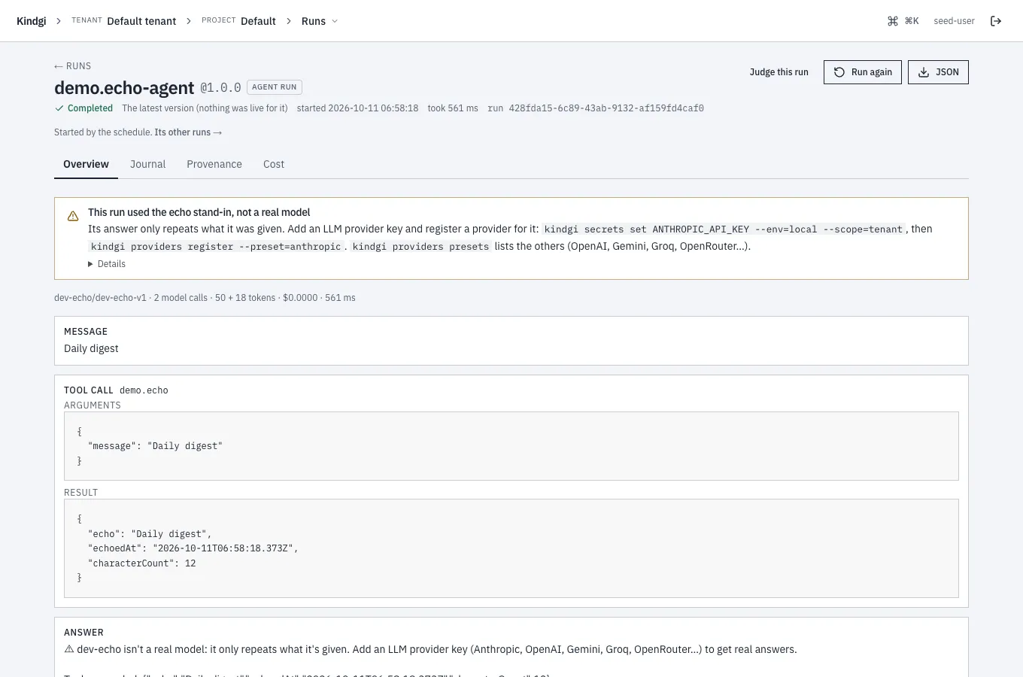This screenshot has height=677, width=1023.
Task: Open the 'Its other runs →' link
Action: tap(188, 132)
